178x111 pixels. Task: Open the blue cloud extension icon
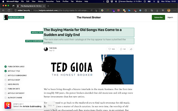[x=129, y=11]
